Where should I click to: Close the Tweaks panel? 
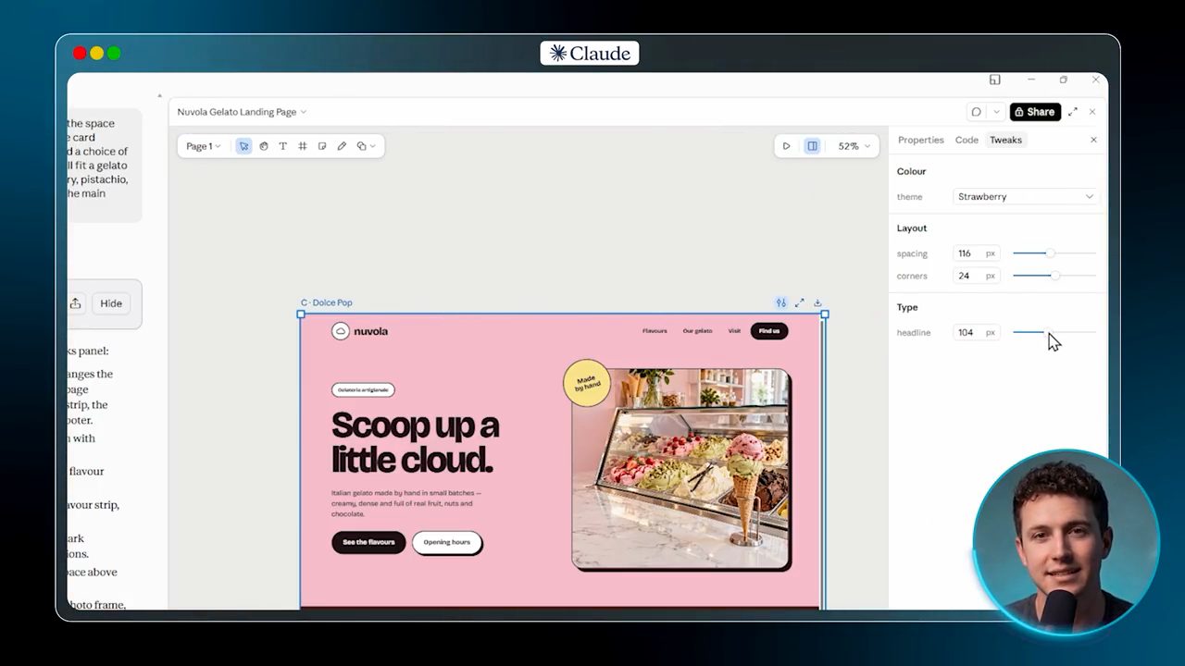point(1093,140)
